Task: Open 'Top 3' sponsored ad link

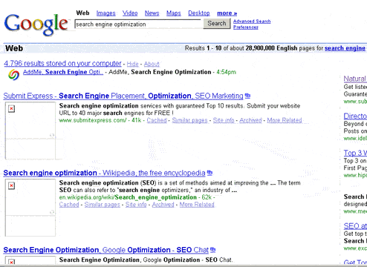Action: pos(355,153)
